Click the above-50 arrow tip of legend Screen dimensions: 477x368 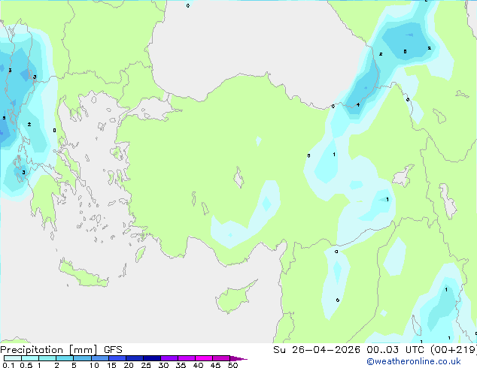238,358
